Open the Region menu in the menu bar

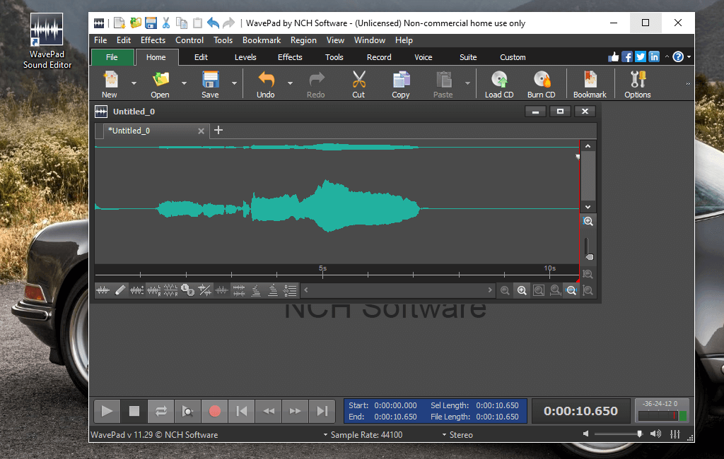point(303,40)
